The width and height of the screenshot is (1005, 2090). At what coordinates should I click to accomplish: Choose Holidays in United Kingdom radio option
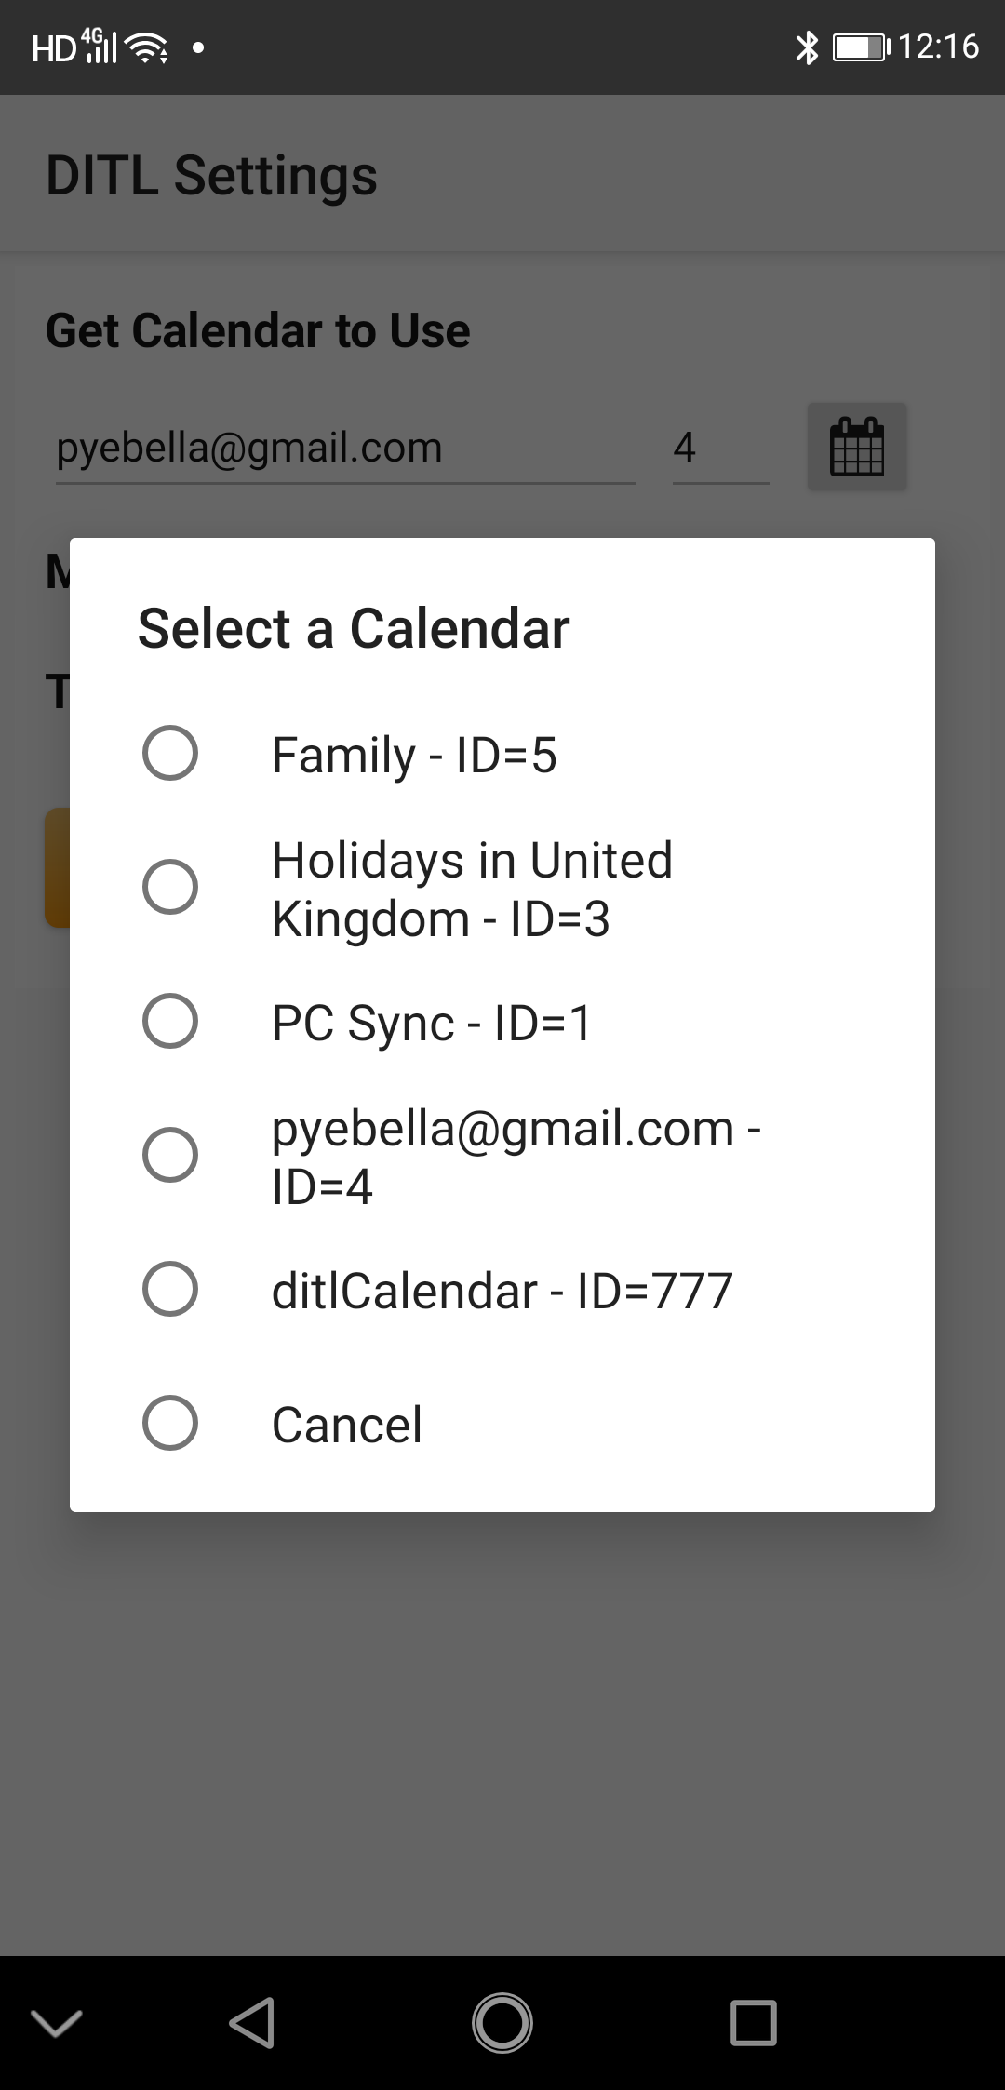tap(170, 887)
